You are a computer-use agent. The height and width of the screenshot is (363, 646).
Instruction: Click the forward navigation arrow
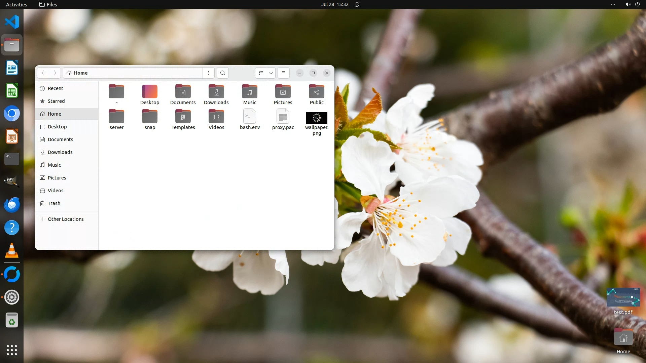click(55, 73)
